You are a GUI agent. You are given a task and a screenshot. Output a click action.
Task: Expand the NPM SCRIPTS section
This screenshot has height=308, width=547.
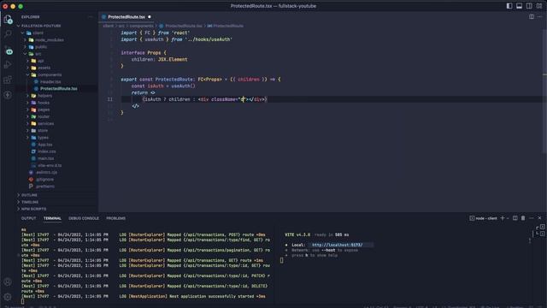tap(33, 209)
